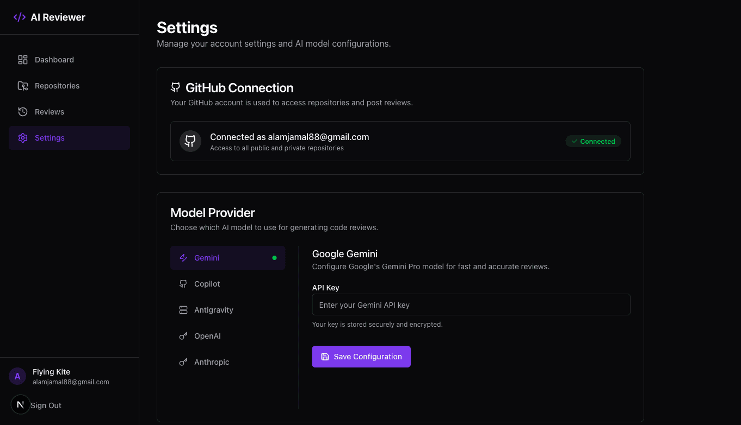Click Sign Out
741x425 pixels.
[x=46, y=405]
